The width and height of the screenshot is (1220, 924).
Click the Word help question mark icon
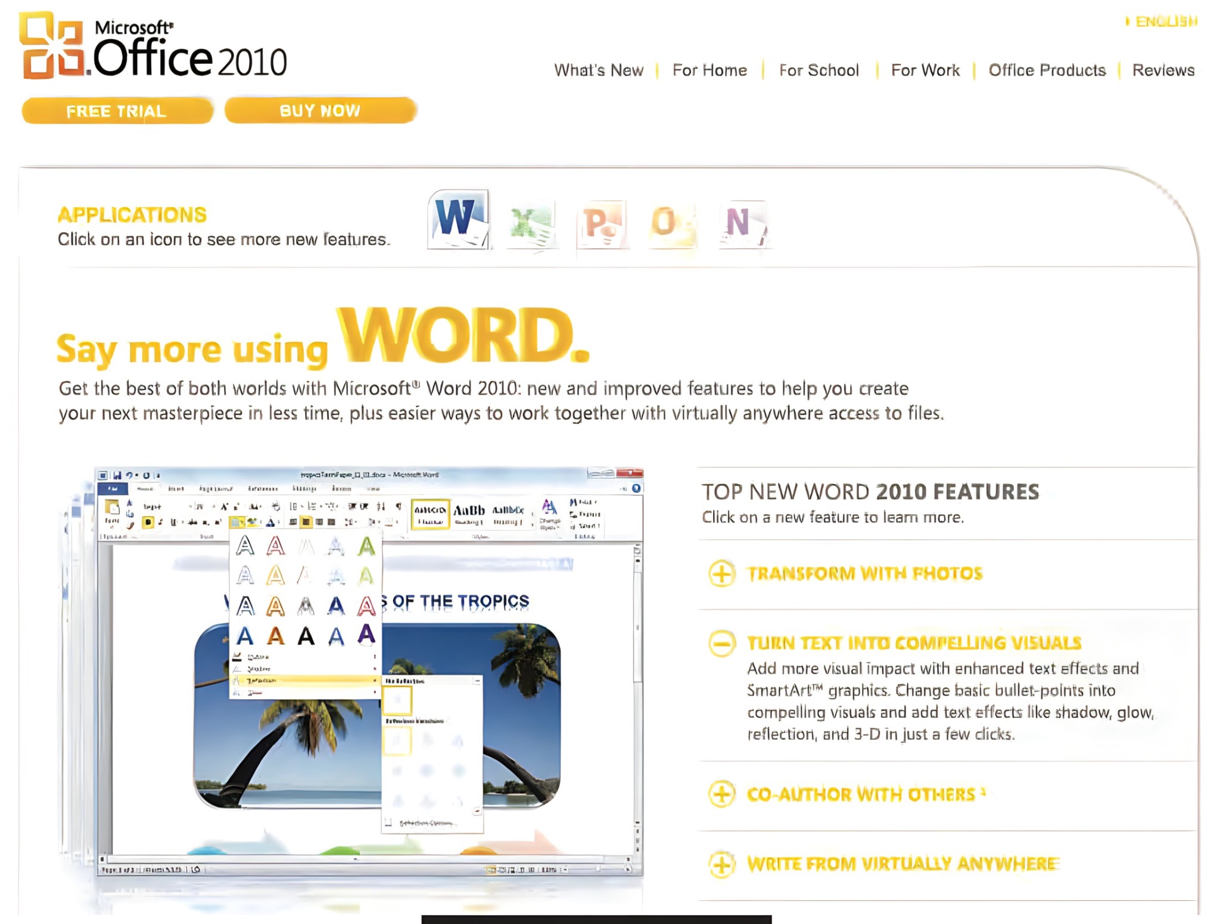pyautogui.click(x=636, y=488)
